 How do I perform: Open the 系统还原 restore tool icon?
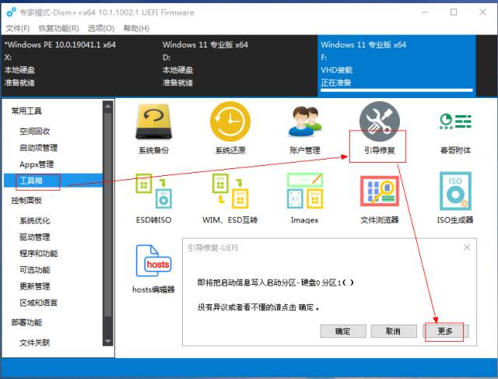[230, 121]
